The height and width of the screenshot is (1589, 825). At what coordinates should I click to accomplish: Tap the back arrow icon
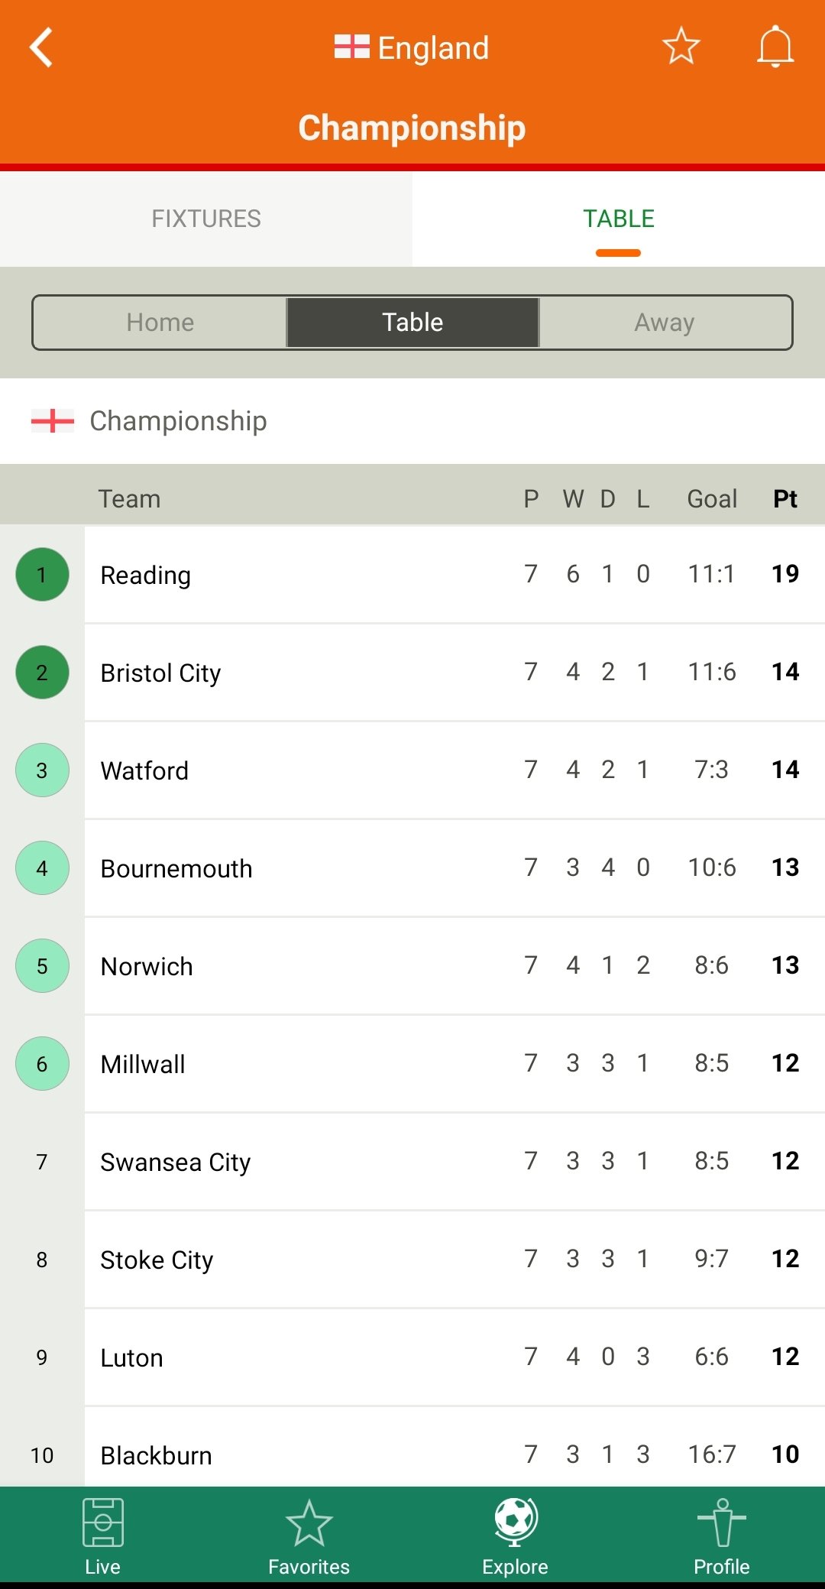tap(41, 47)
